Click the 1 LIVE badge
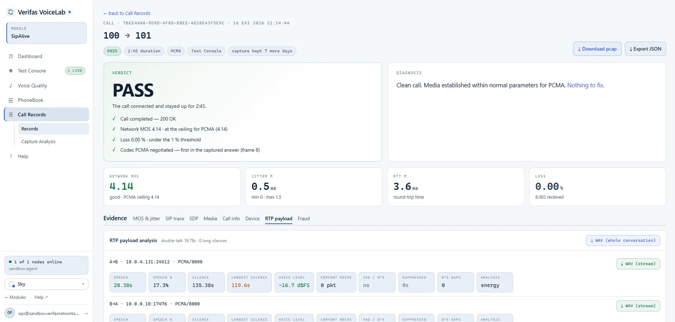Image resolution: width=675 pixels, height=322 pixels. tap(75, 71)
